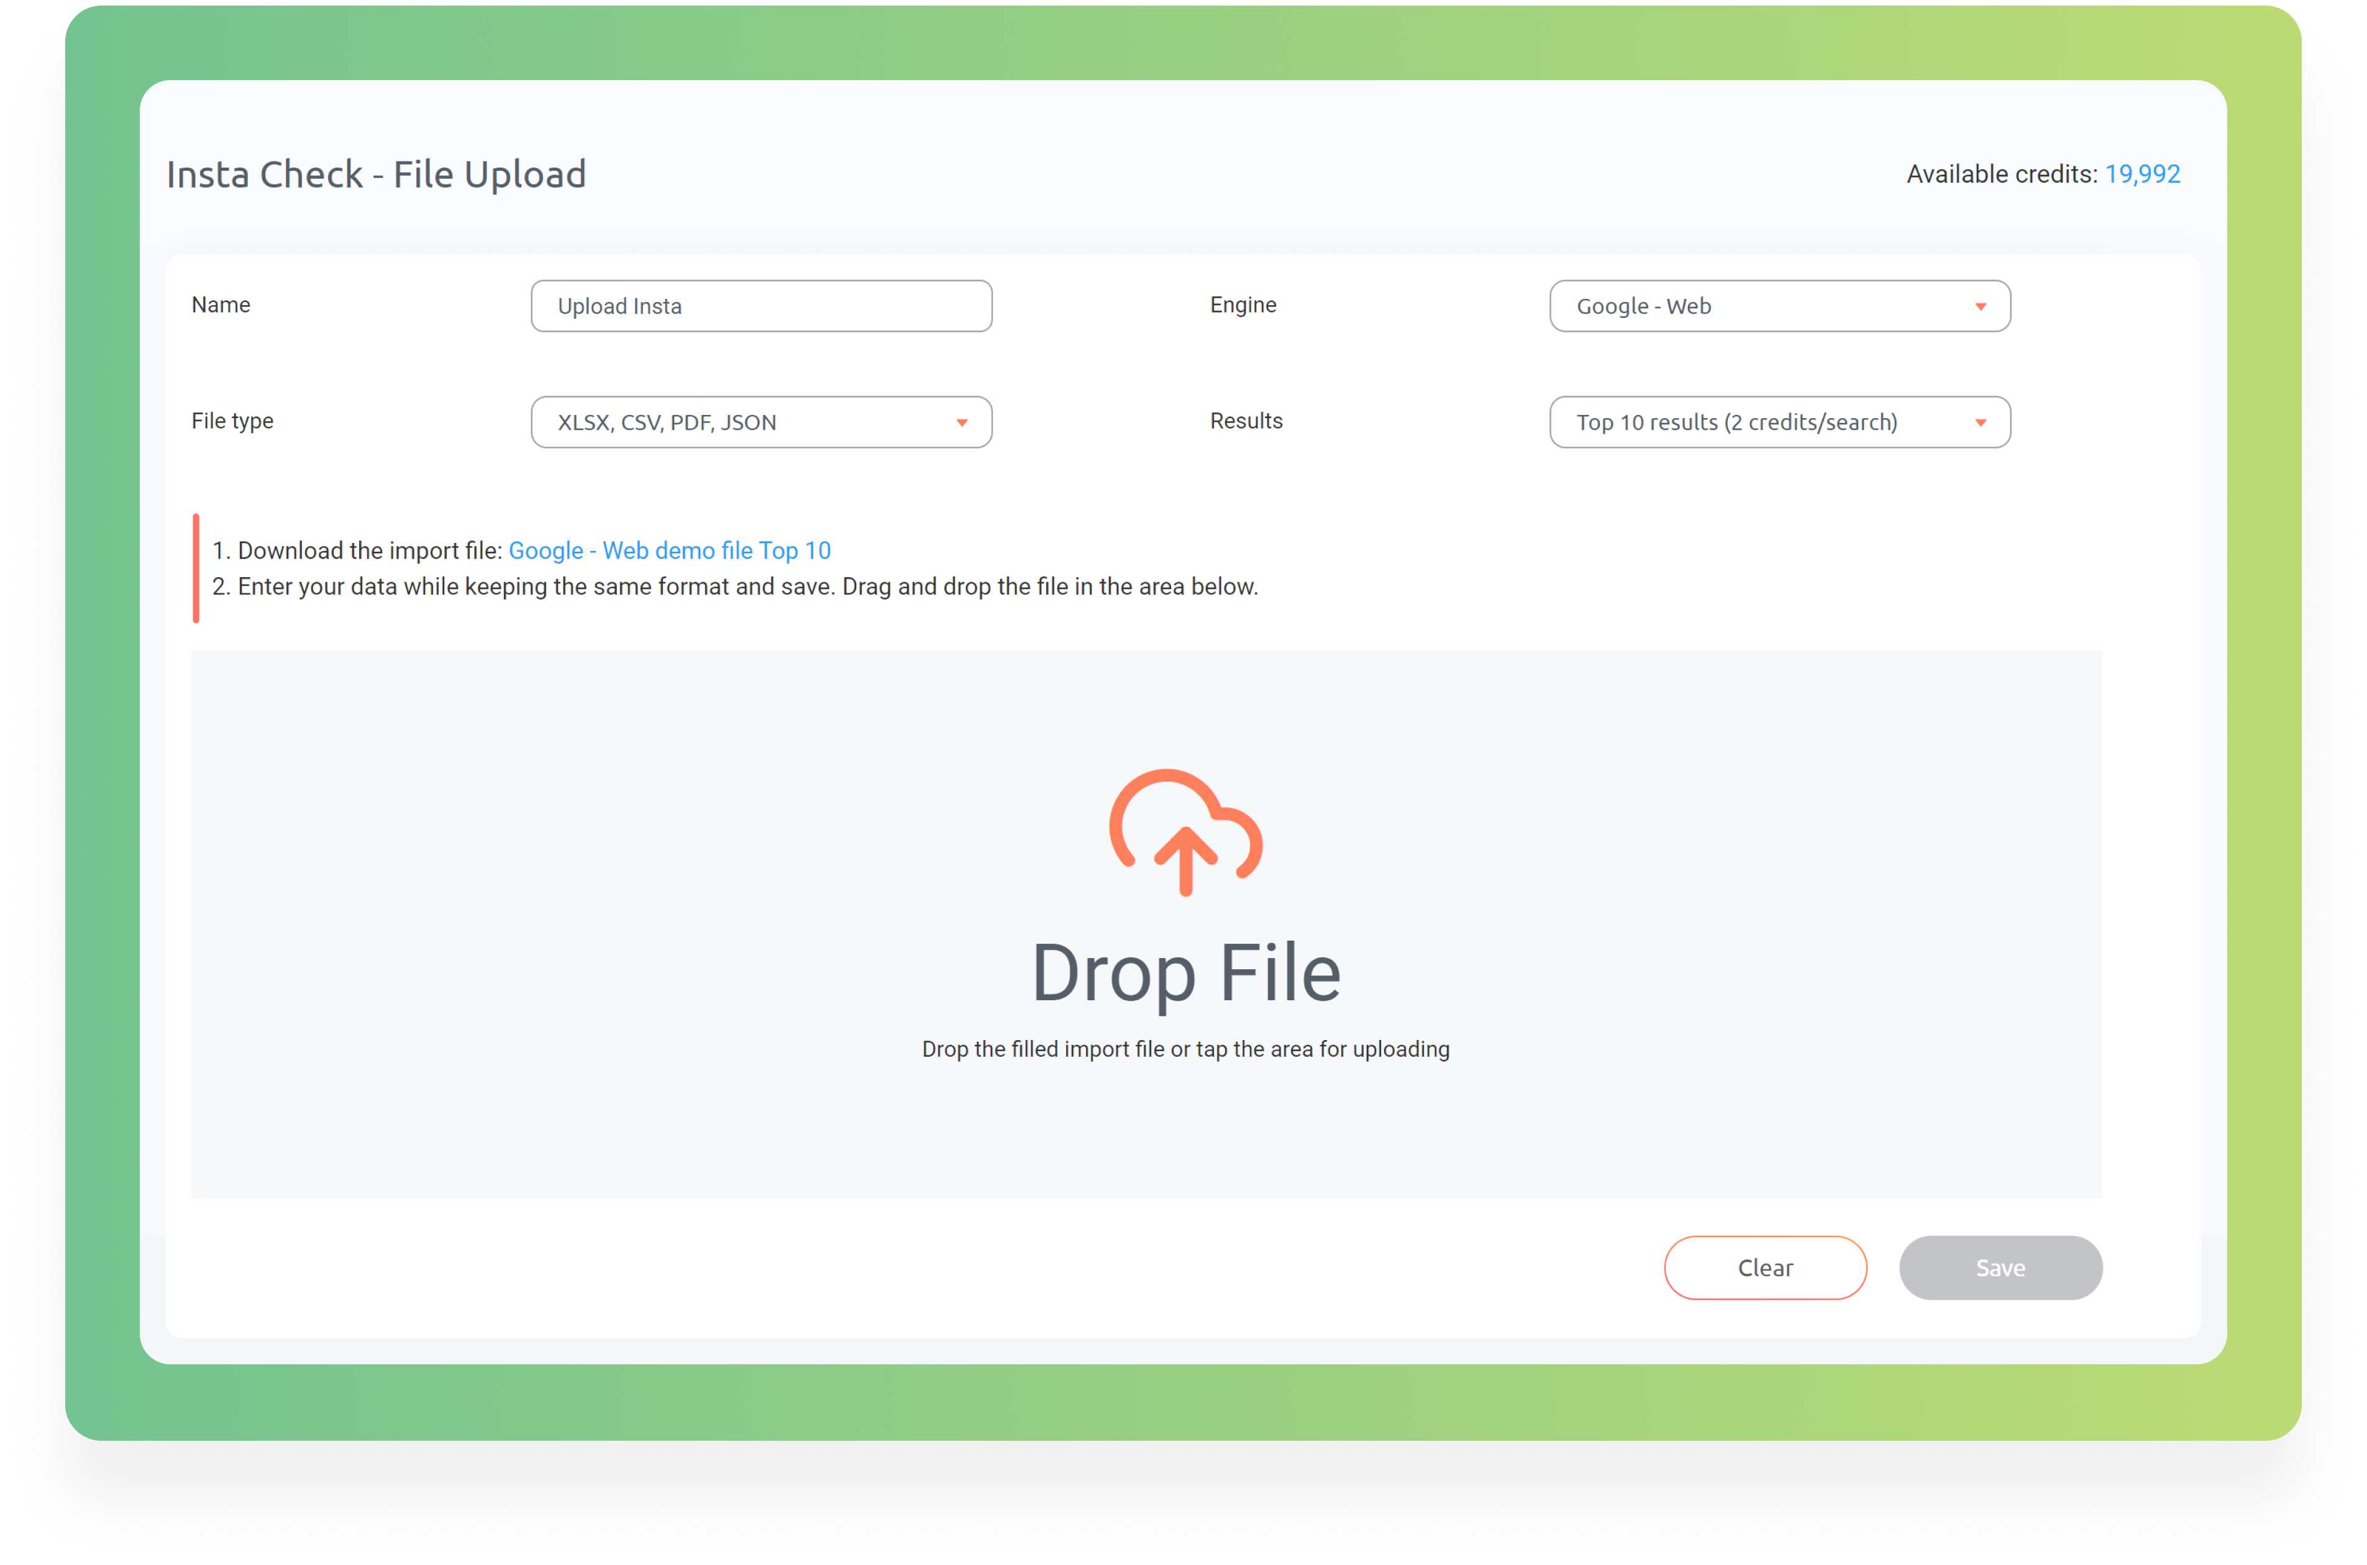Click the Save button
Screen dimensions: 2367x1565
(2000, 1267)
